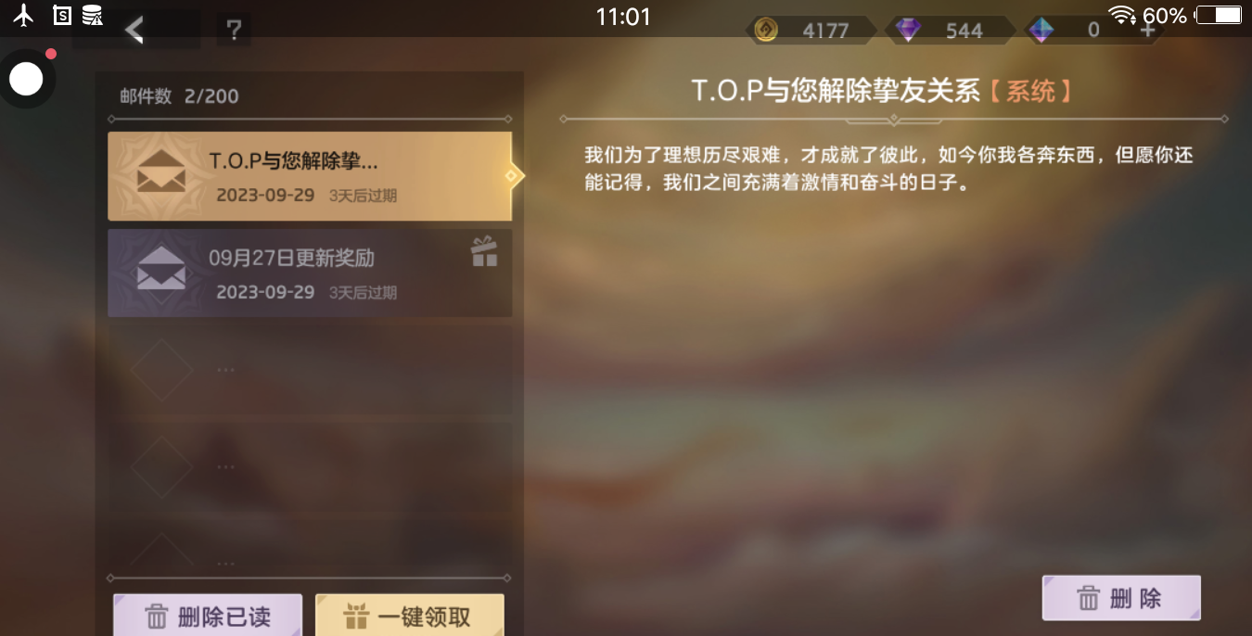The height and width of the screenshot is (636, 1252).
Task: Click the 删除已读 button
Action: (208, 615)
